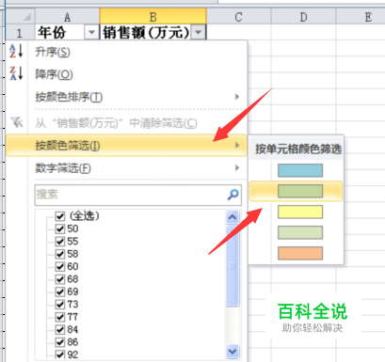Screen dimensions: 385x362
Task: Open 按颜色筛选(I) menu item
Action: tap(126, 146)
